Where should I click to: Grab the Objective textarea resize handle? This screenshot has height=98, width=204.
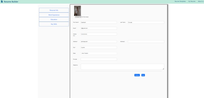coord(163,69)
